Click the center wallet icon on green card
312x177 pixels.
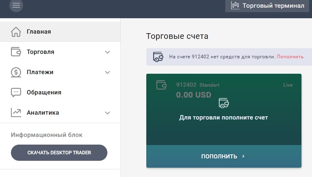(x=224, y=103)
